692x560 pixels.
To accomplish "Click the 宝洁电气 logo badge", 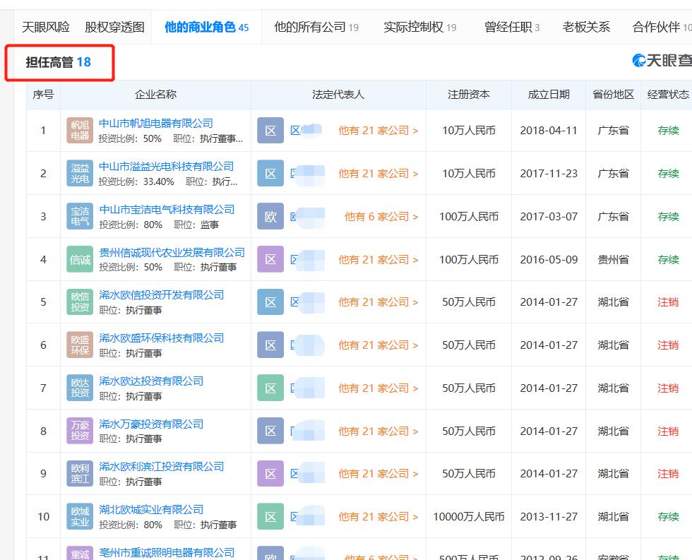I will coord(80,216).
